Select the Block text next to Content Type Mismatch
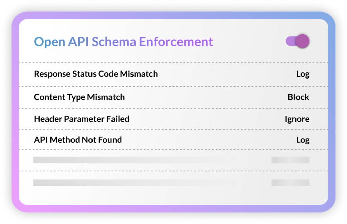Viewport: 347px width, 224px height. 298,97
